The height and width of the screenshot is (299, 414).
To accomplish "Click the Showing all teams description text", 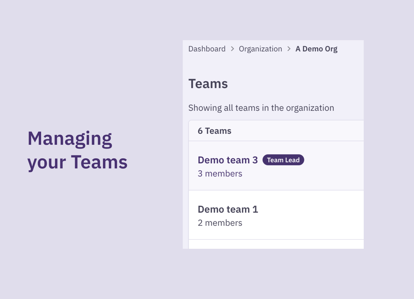I will coord(261,108).
